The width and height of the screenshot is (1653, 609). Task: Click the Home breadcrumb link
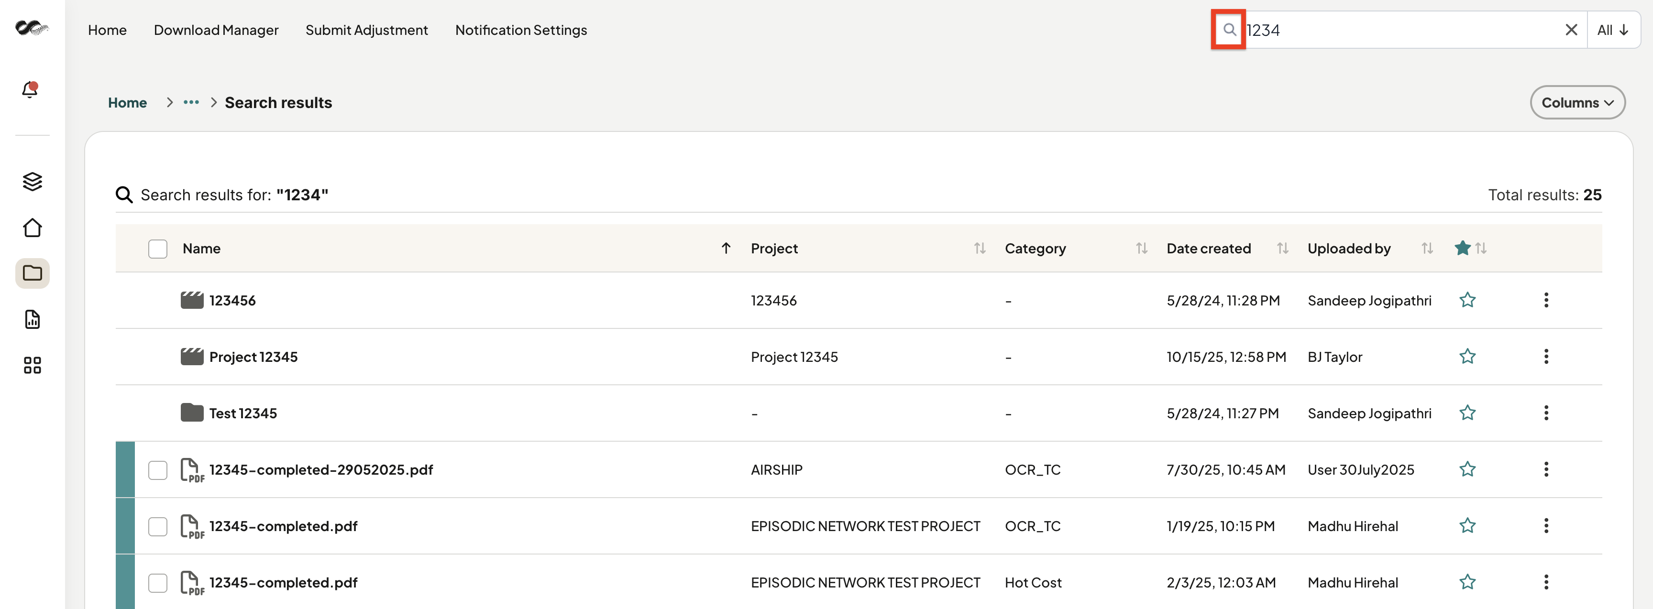[127, 103]
